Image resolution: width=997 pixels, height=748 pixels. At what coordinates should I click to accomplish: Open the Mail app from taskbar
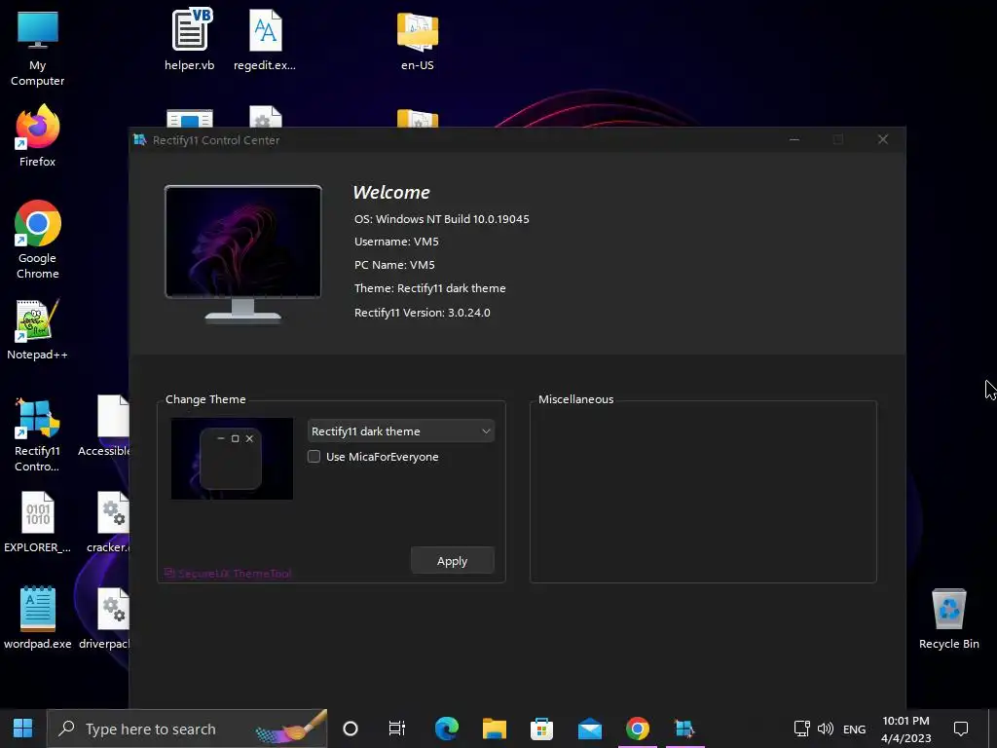[589, 729]
